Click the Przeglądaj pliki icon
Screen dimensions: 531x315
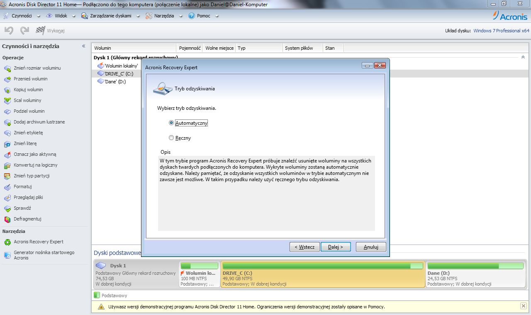point(7,198)
